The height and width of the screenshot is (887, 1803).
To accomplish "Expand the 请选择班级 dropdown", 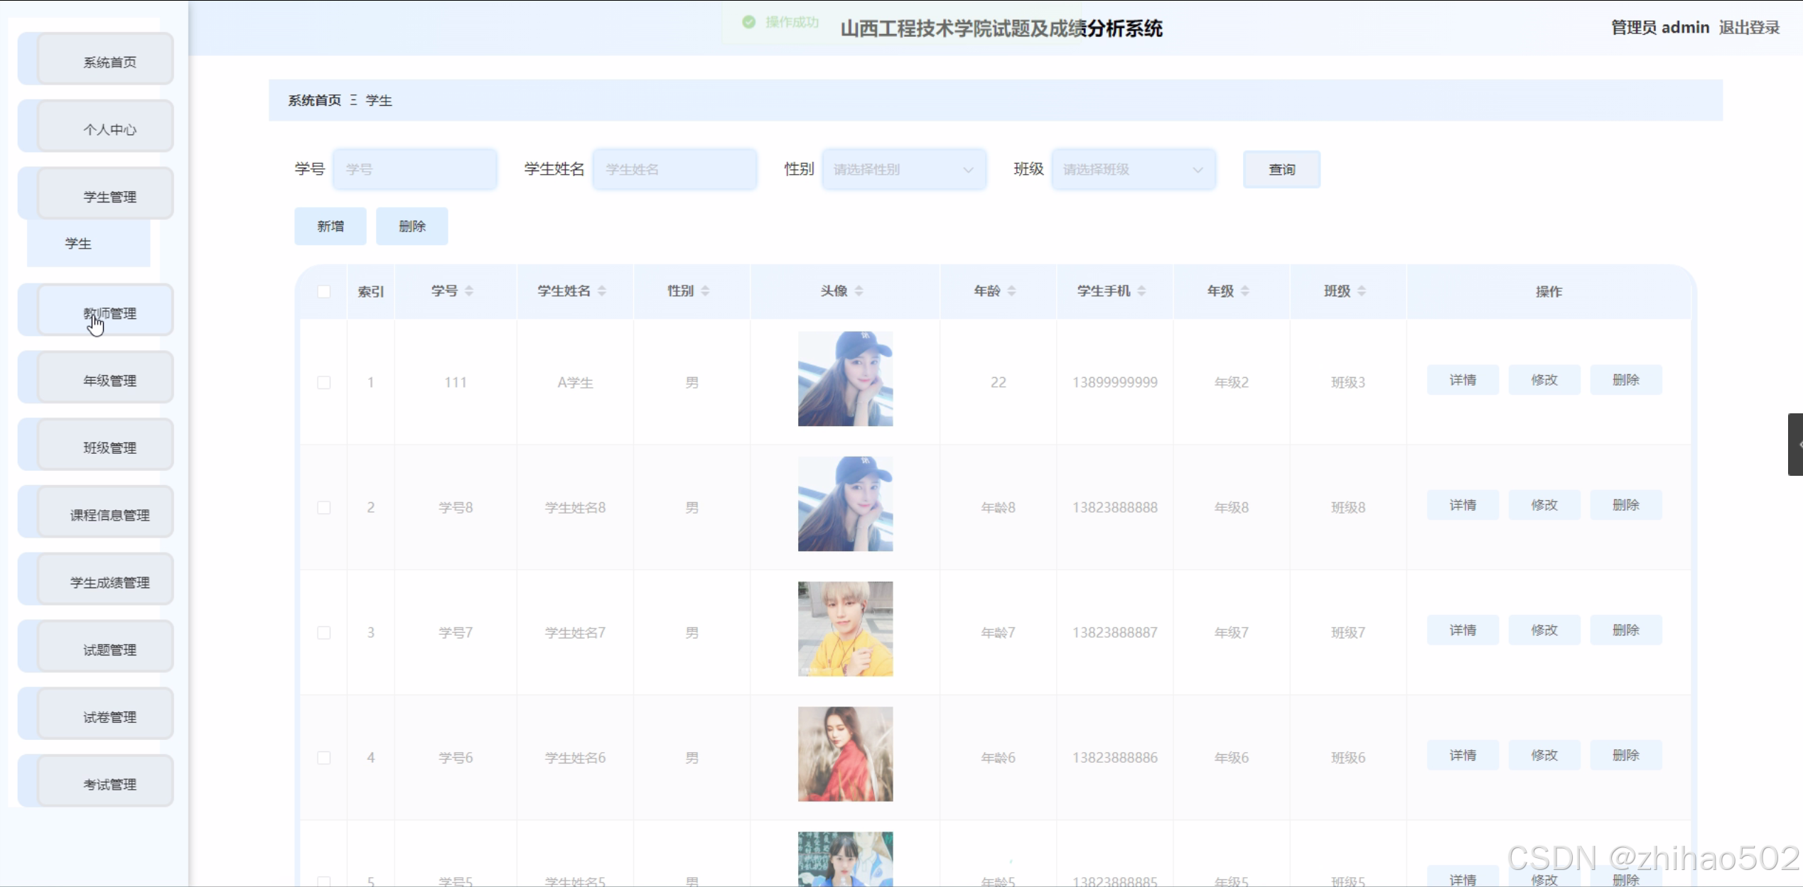I will (x=1133, y=170).
